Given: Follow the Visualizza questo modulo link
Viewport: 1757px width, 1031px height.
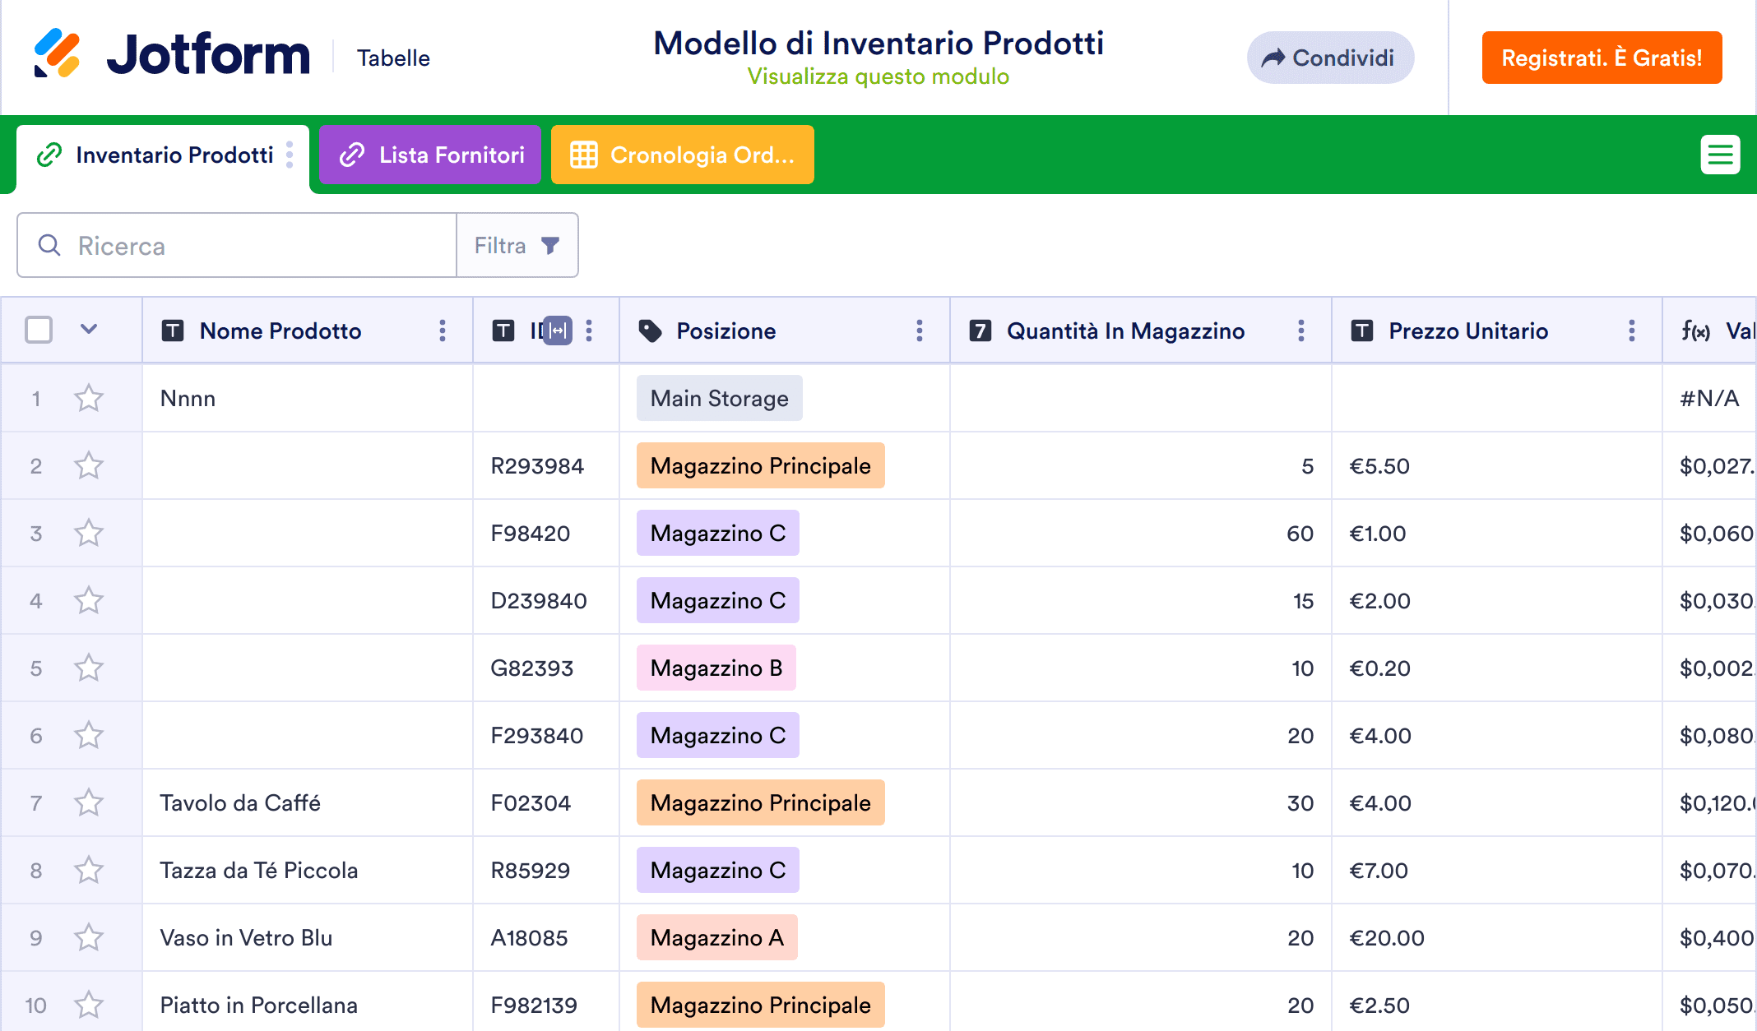Looking at the screenshot, I should point(878,76).
